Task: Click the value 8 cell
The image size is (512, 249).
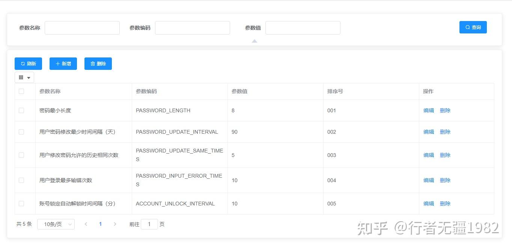Action: 276,110
